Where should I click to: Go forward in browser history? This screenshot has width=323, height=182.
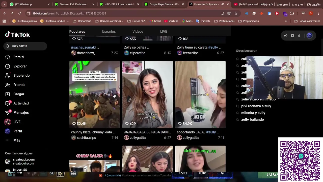coord(12,13)
